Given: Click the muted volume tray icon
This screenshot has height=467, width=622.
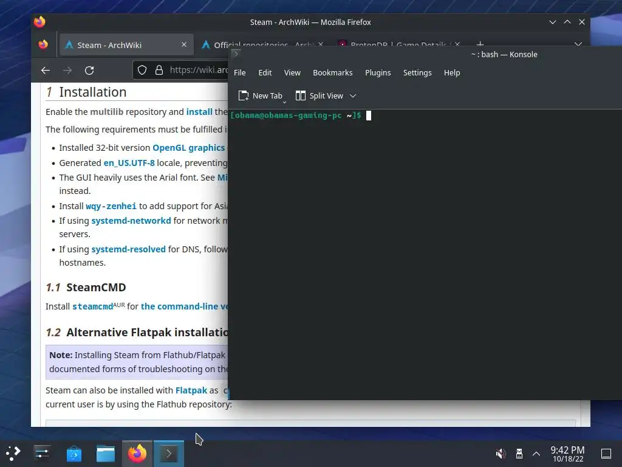Looking at the screenshot, I should 501,453.
